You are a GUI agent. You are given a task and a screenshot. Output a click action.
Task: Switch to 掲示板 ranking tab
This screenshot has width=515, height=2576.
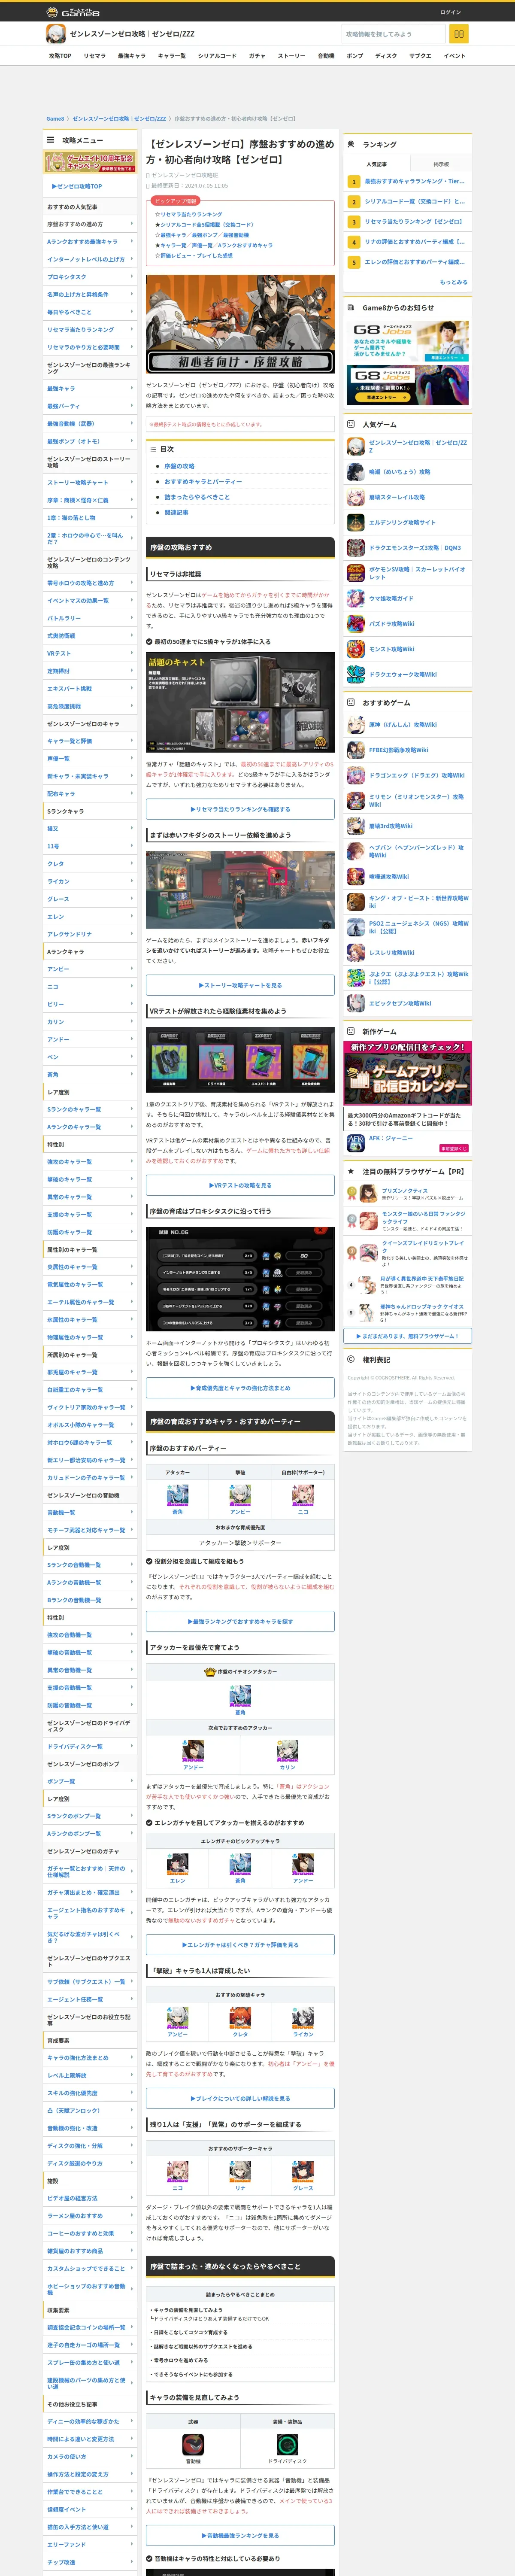point(441,164)
